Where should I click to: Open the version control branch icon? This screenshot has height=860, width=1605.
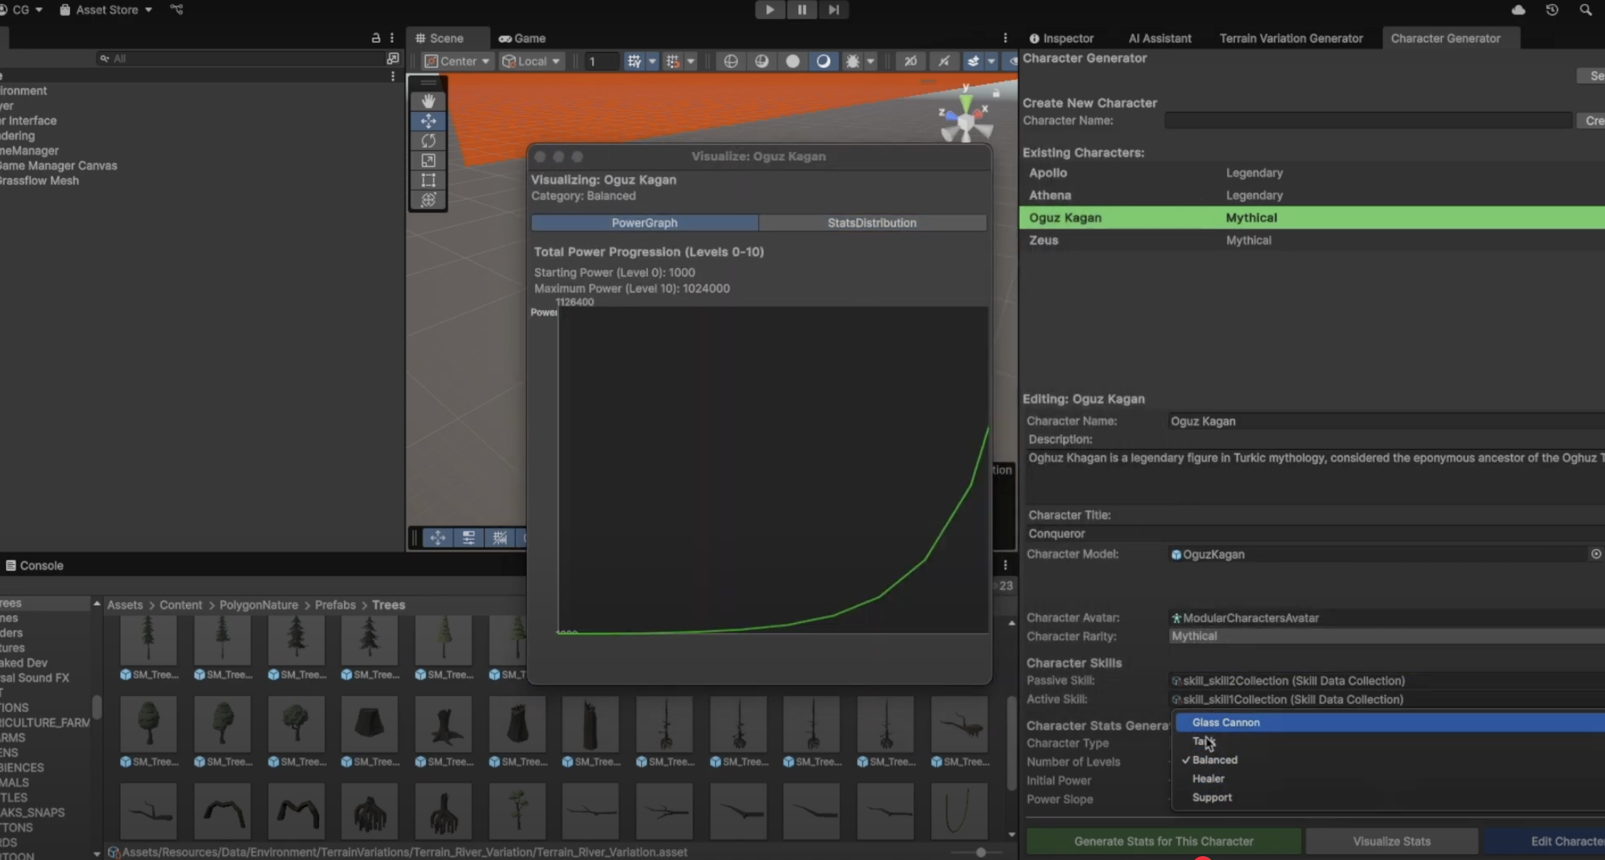(x=177, y=9)
